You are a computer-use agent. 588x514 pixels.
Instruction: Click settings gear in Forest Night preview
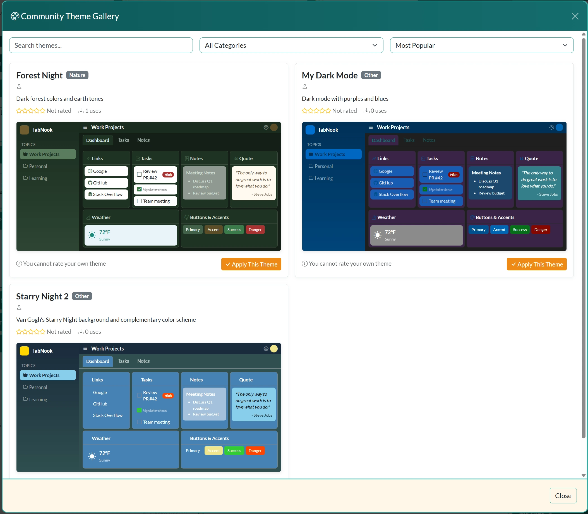(266, 127)
